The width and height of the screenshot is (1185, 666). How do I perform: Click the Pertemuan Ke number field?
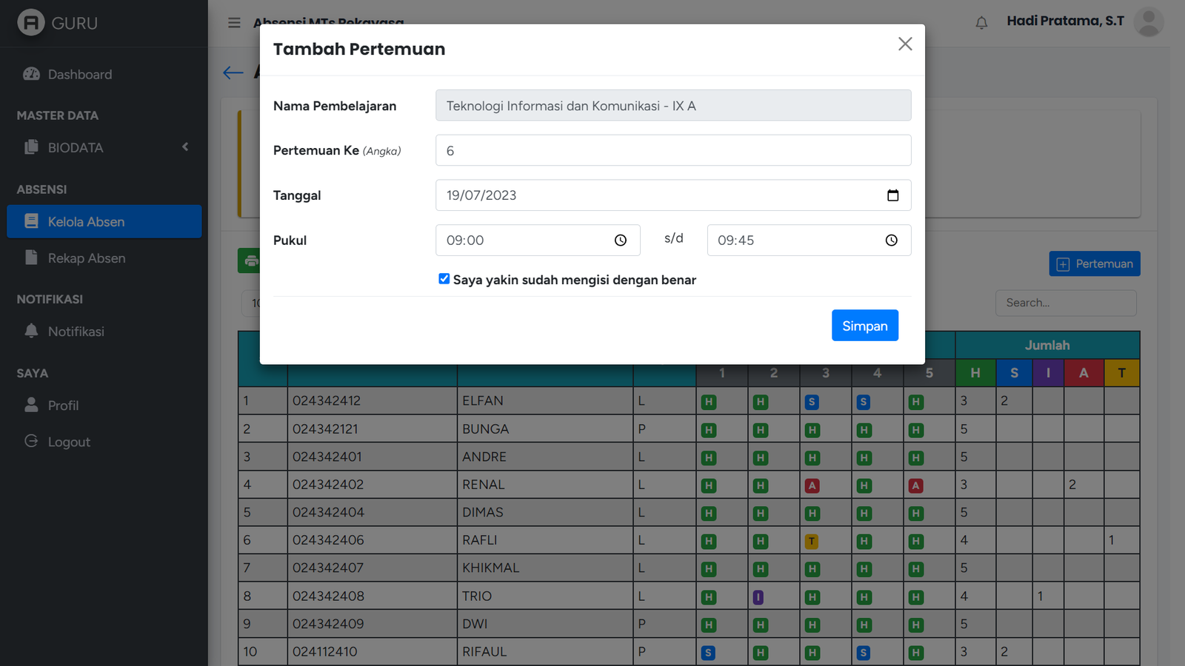tap(672, 151)
